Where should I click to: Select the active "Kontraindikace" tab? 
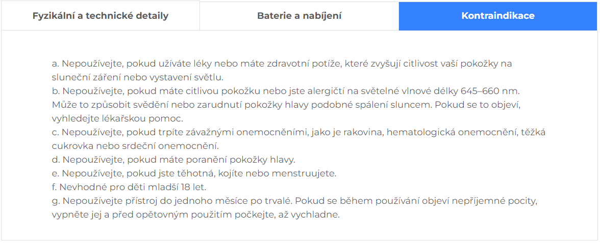(x=497, y=16)
